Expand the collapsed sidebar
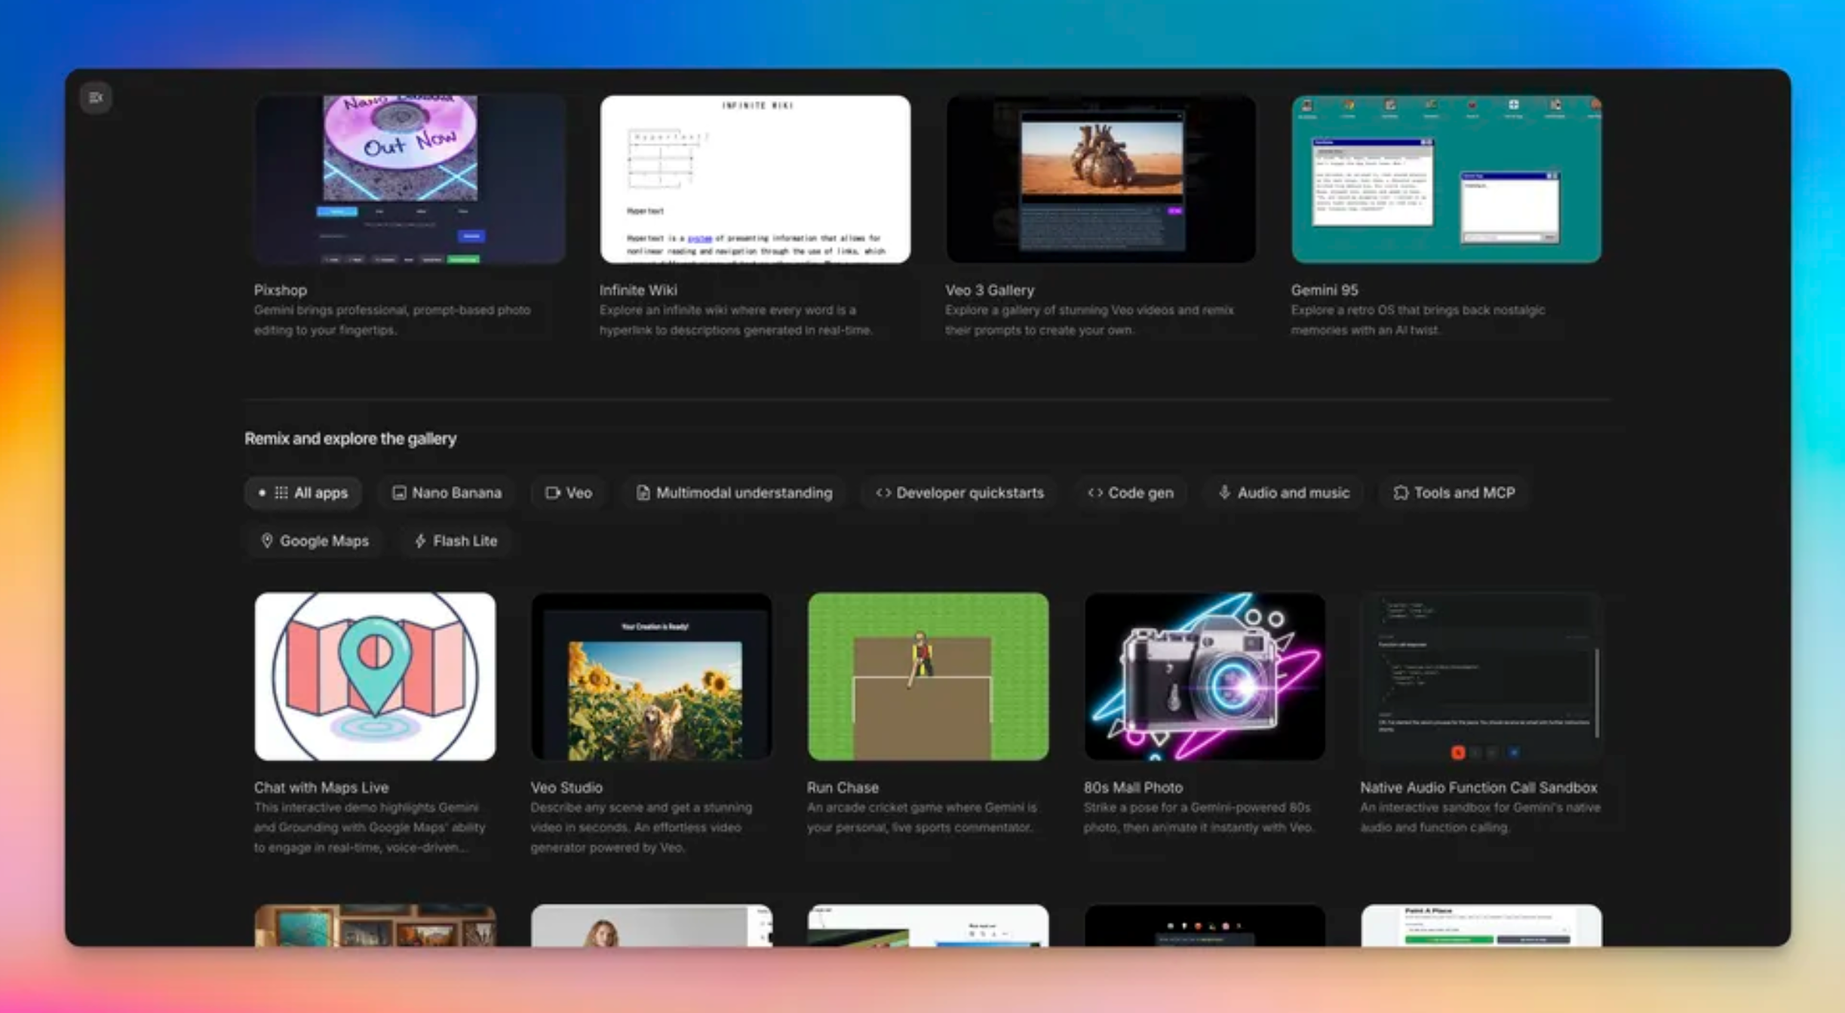Screen dimensions: 1845x1013 pyautogui.click(x=96, y=97)
